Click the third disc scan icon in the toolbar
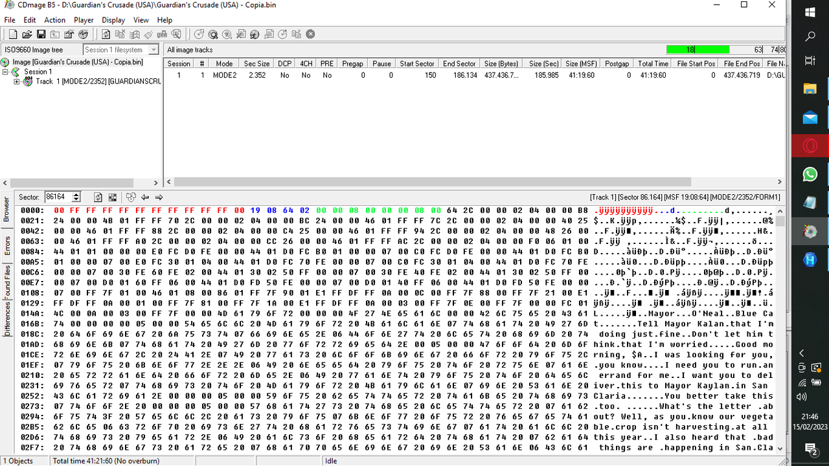Viewport: 829px width, 466px height. (227, 34)
